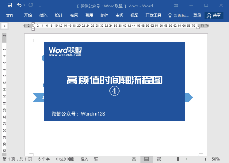
Task: Open the Undo history dropdown arrow
Action: pos(24,5)
